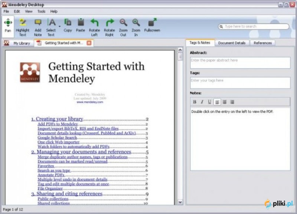
Task: Switch to the My Library tab
Action: click(18, 43)
